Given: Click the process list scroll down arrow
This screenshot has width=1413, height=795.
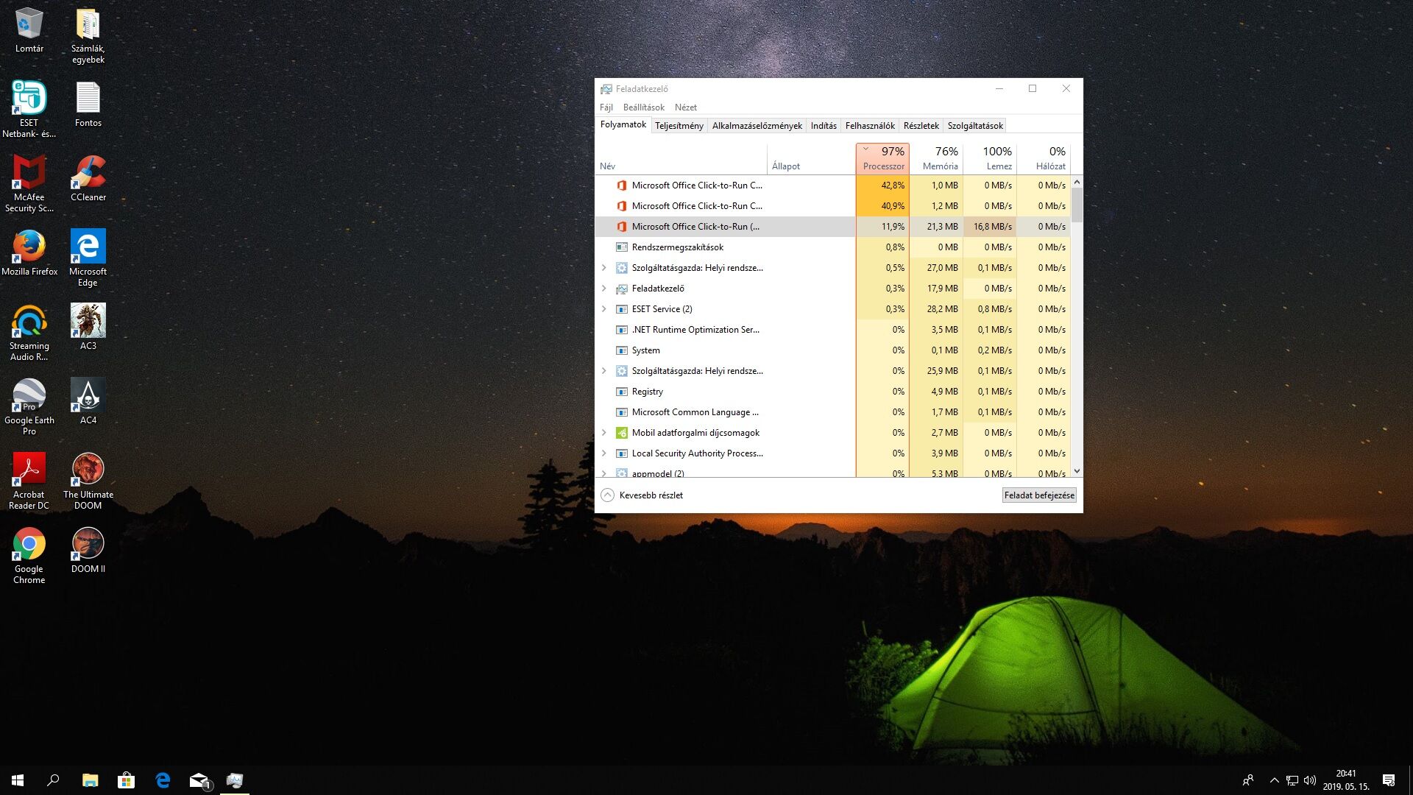Looking at the screenshot, I should [1077, 471].
